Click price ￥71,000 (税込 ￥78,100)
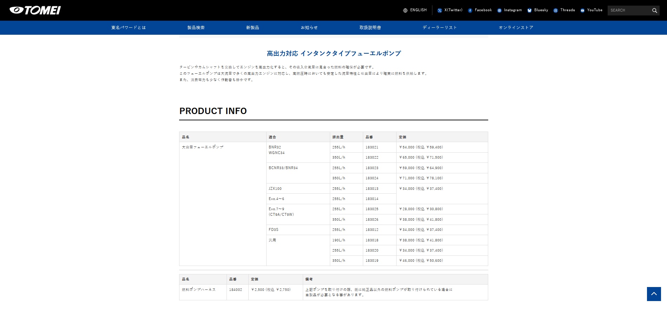Screen dimensions: 667x320 point(421,178)
